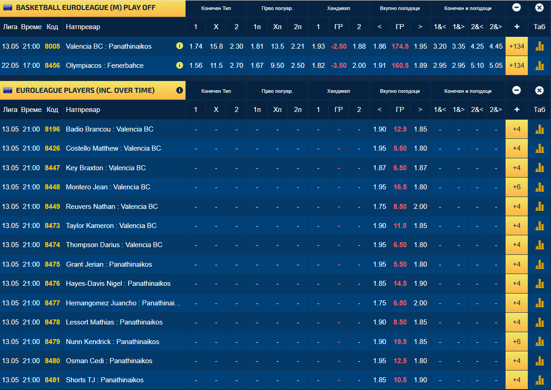Open stats chart icon for Costello Matthew row
The image size is (551, 390).
pos(540,148)
